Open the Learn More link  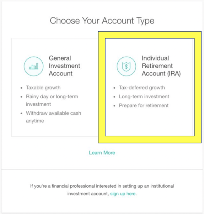click(x=102, y=153)
